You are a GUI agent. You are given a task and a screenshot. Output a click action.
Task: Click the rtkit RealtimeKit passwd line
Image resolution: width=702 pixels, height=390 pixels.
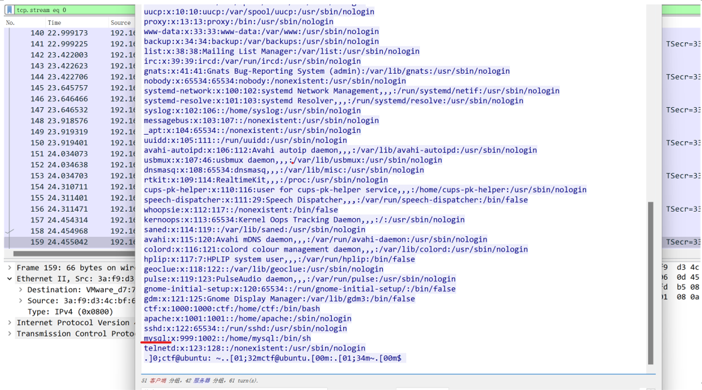266,180
